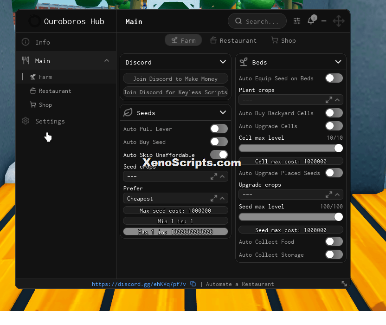Switch to the Farm tab at top
The image size is (386, 325).
[183, 40]
